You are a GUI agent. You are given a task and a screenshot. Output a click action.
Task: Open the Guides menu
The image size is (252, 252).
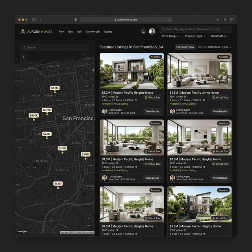108,31
